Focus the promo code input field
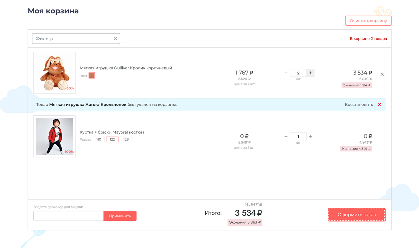The image size is (419, 251). click(x=68, y=216)
